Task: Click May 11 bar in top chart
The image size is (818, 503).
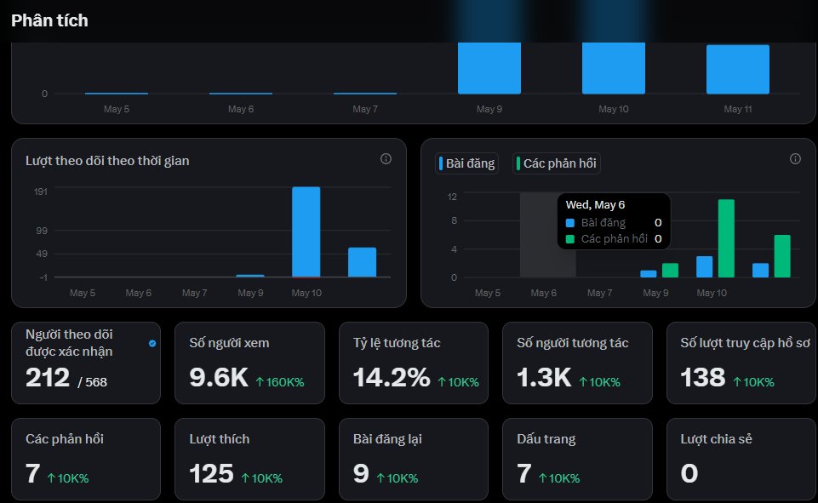Action: [738, 70]
